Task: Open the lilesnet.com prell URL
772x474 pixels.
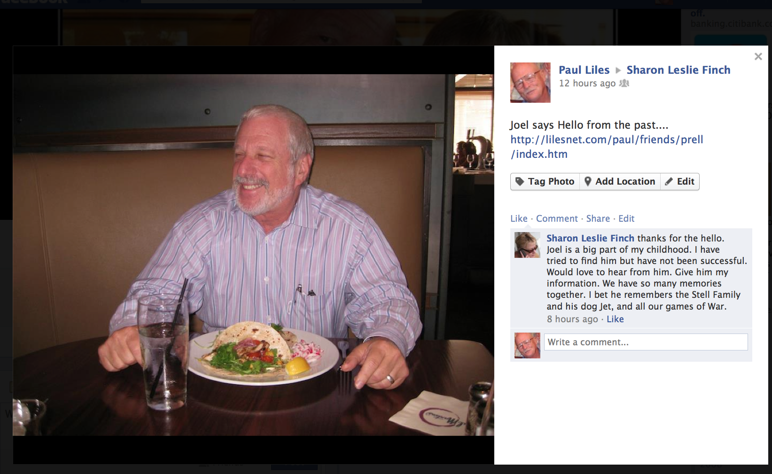Action: click(x=607, y=147)
